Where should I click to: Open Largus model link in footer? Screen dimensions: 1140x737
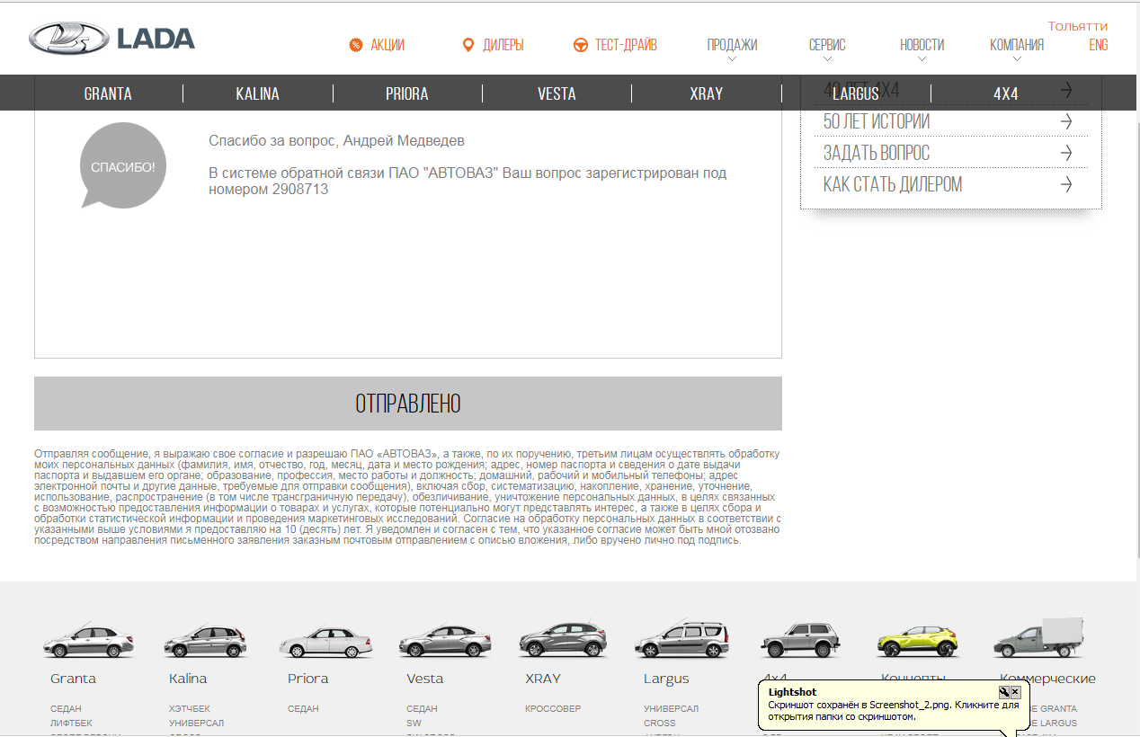666,679
